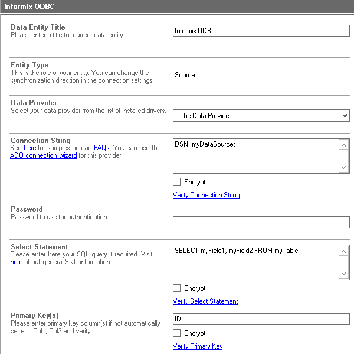Click inside the Select Statement text area
Image resolution: width=354 pixels, height=354 pixels.
point(256,262)
